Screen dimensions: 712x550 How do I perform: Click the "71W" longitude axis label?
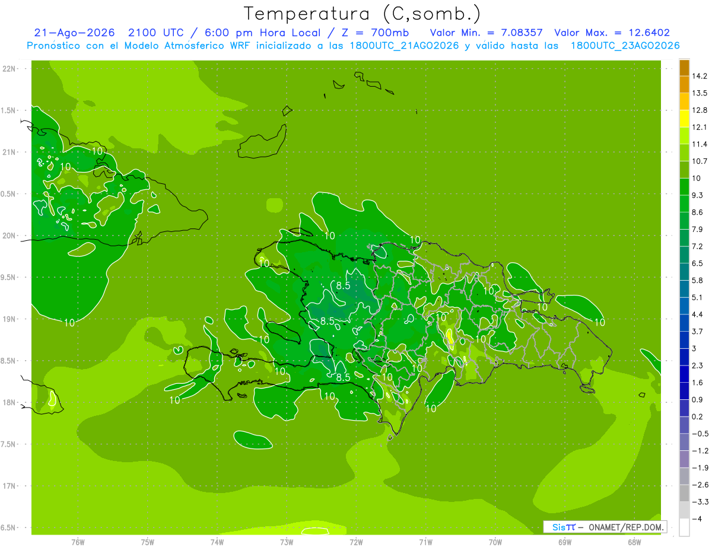coord(425,542)
